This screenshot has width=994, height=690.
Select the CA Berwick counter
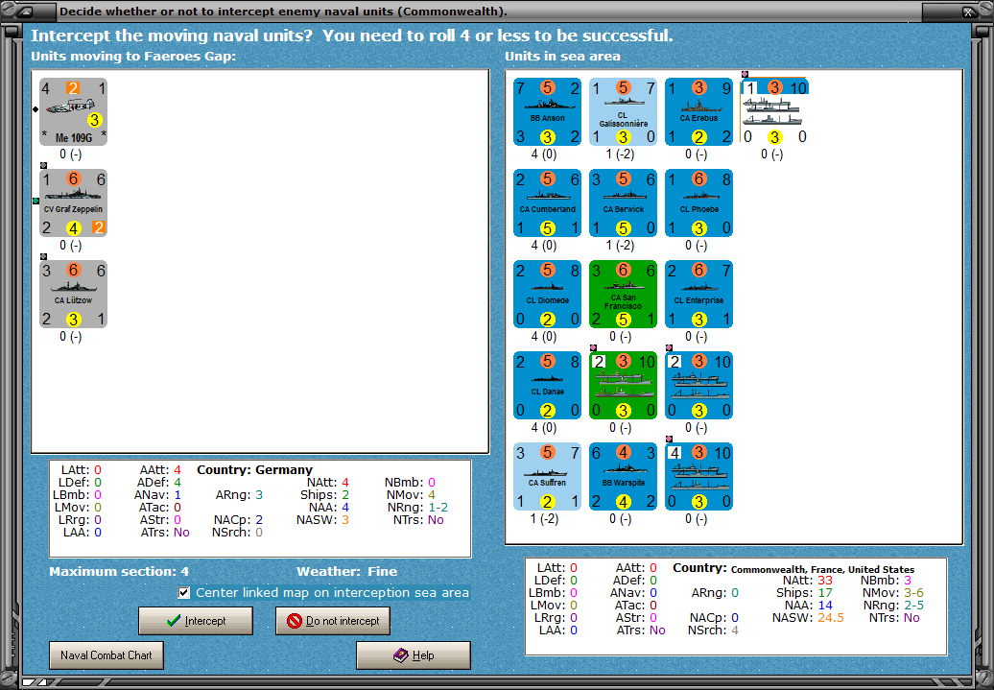click(623, 202)
